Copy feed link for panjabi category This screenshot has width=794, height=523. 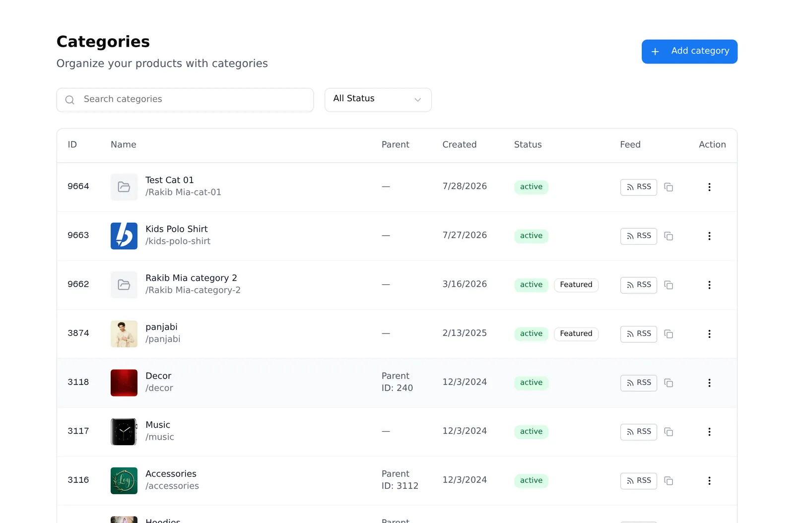coord(668,334)
